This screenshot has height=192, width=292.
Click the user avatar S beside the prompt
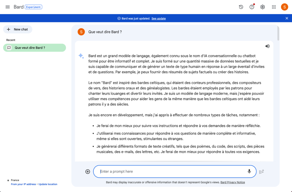point(81,32)
